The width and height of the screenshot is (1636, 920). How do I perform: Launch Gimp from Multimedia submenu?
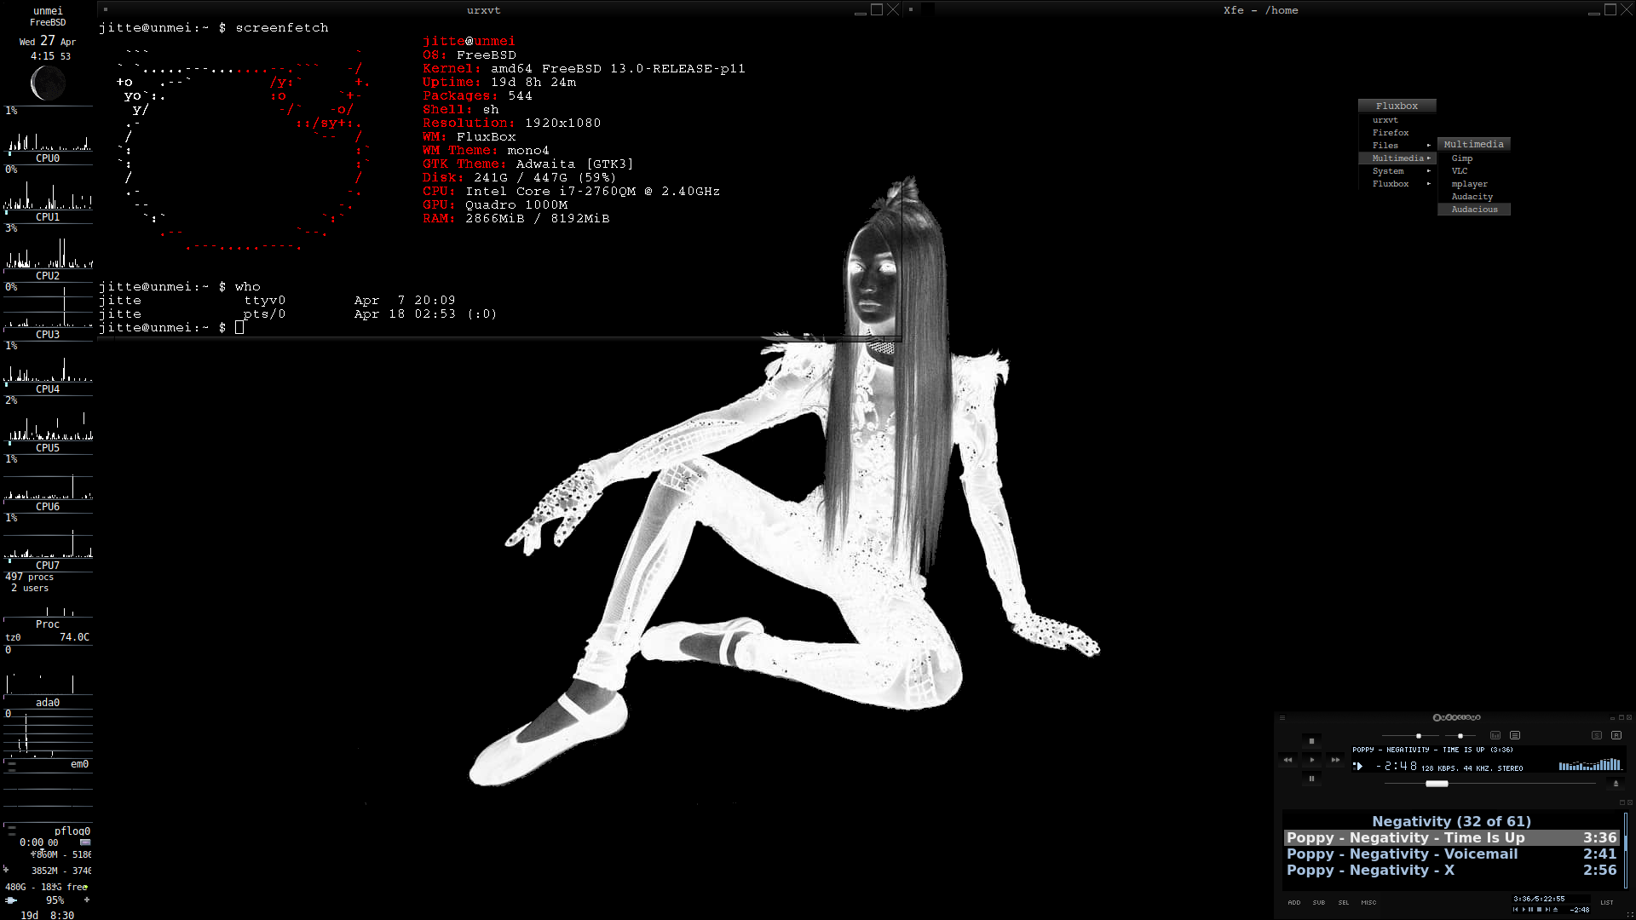click(x=1474, y=158)
